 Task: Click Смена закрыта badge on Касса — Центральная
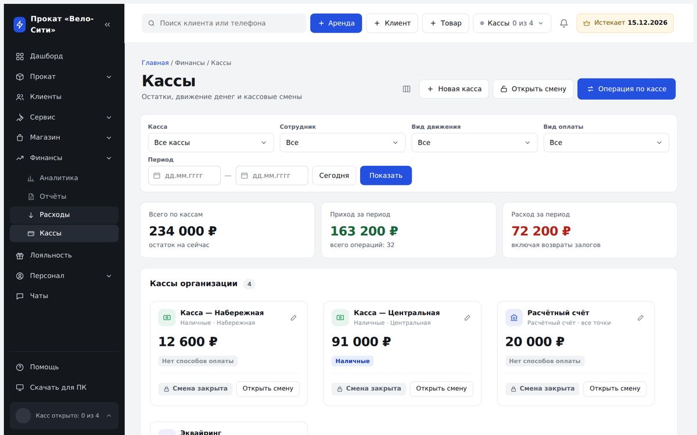(x=369, y=389)
